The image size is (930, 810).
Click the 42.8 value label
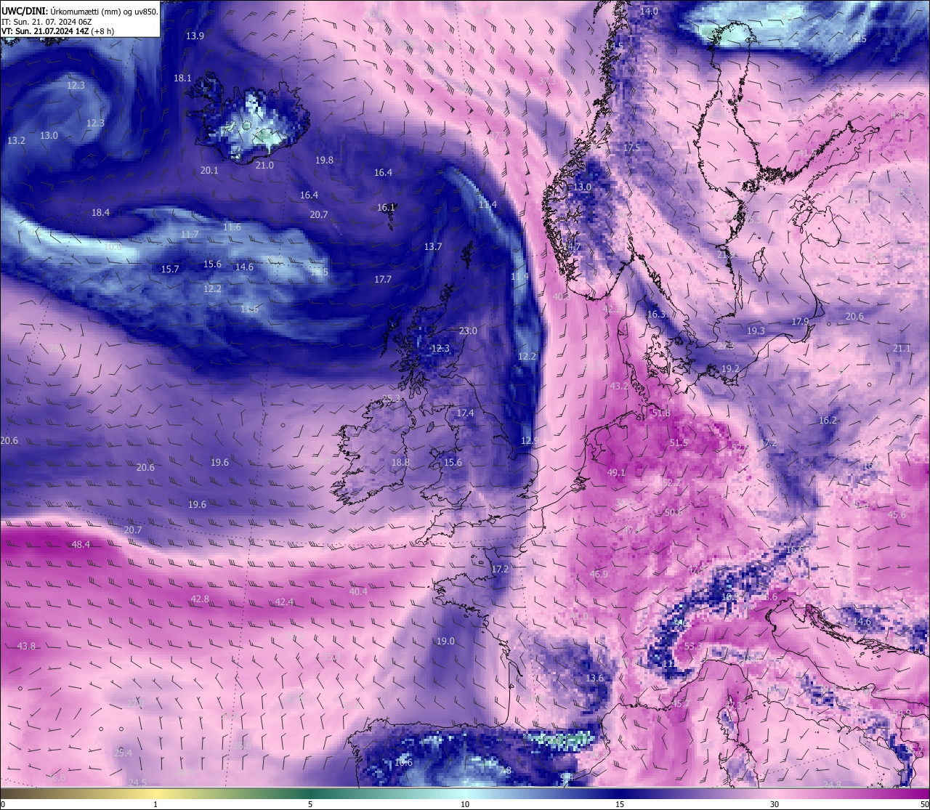200,599
